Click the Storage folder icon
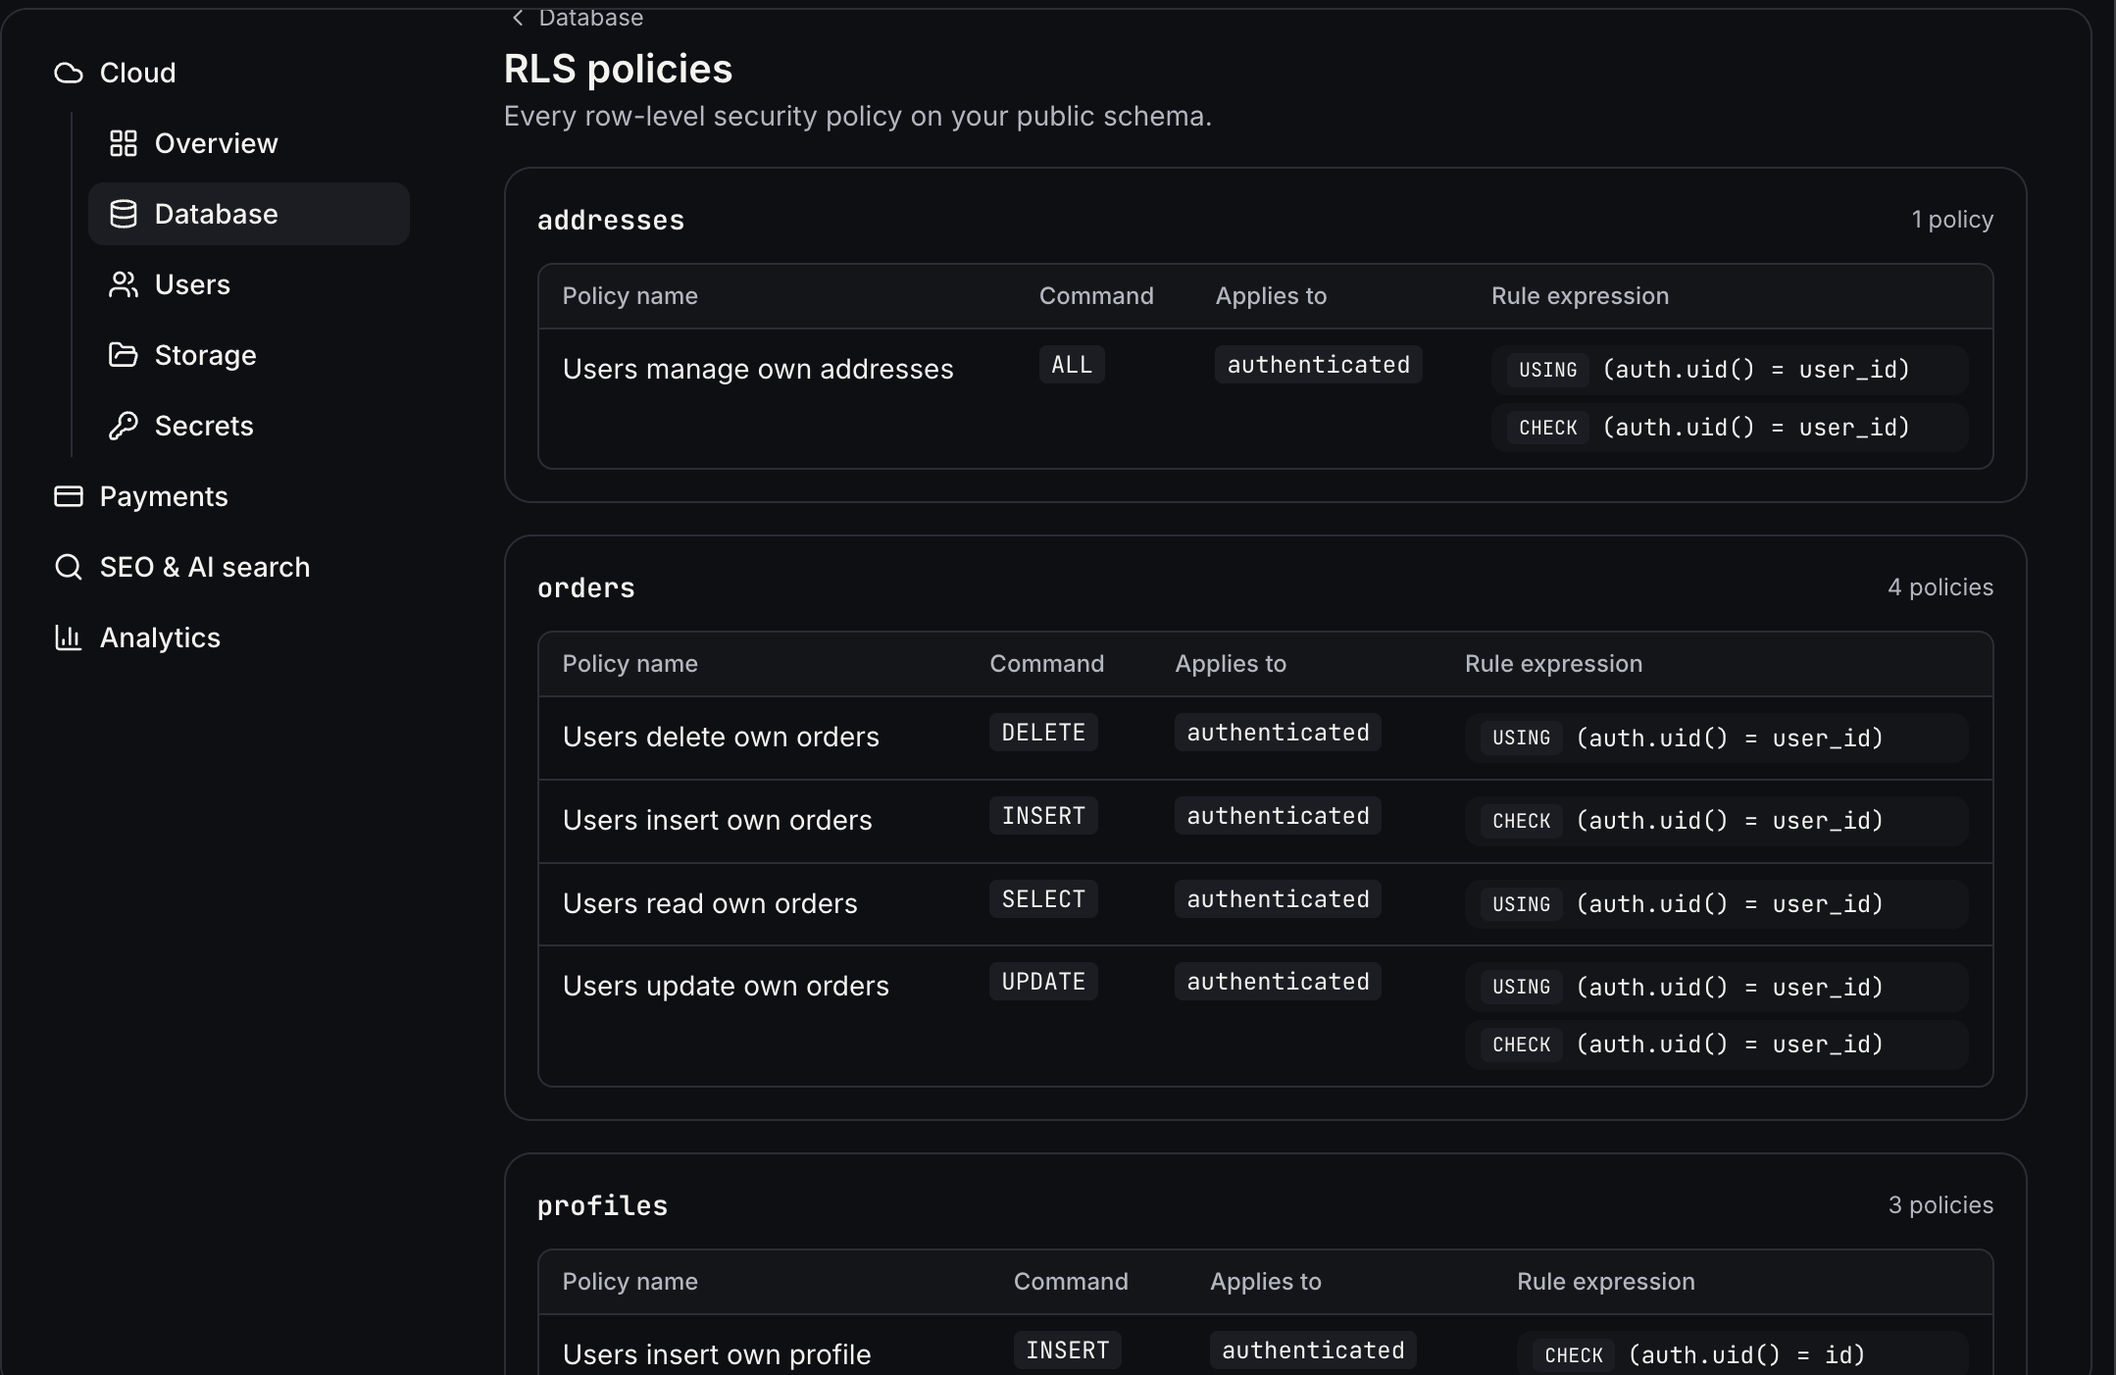 pos(124,355)
